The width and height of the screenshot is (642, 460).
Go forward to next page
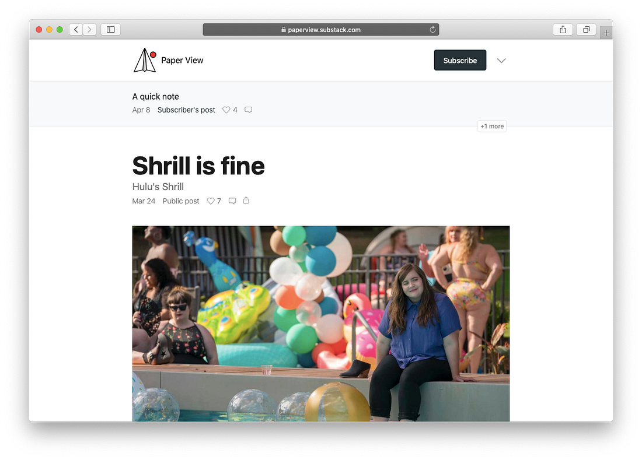pyautogui.click(x=89, y=29)
